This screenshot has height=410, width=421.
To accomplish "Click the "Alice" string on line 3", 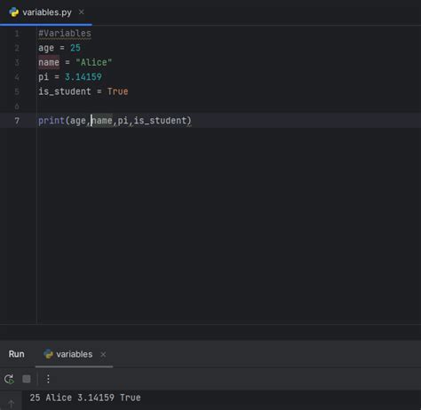I will point(94,62).
